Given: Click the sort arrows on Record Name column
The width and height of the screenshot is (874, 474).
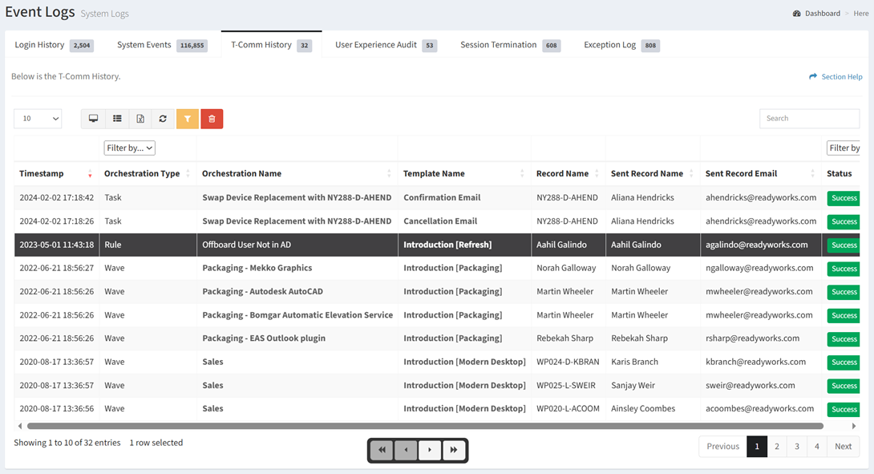Looking at the screenshot, I should 597,174.
